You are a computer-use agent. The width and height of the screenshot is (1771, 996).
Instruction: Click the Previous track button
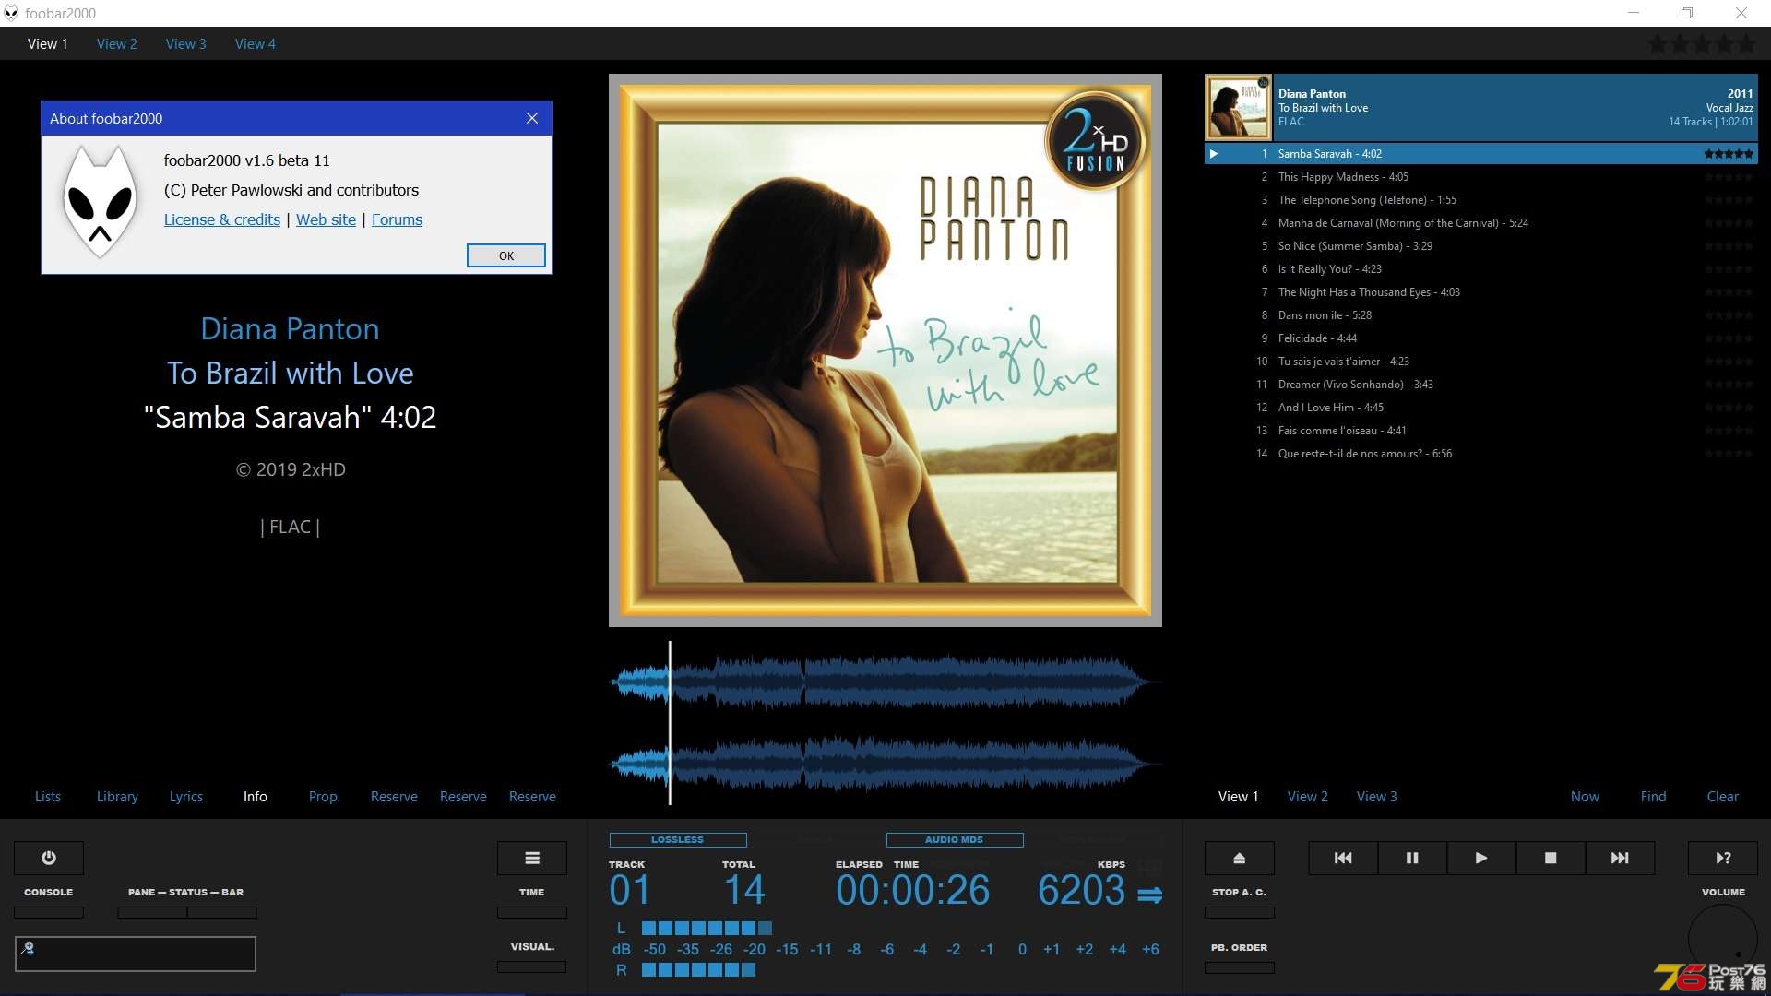(x=1343, y=858)
